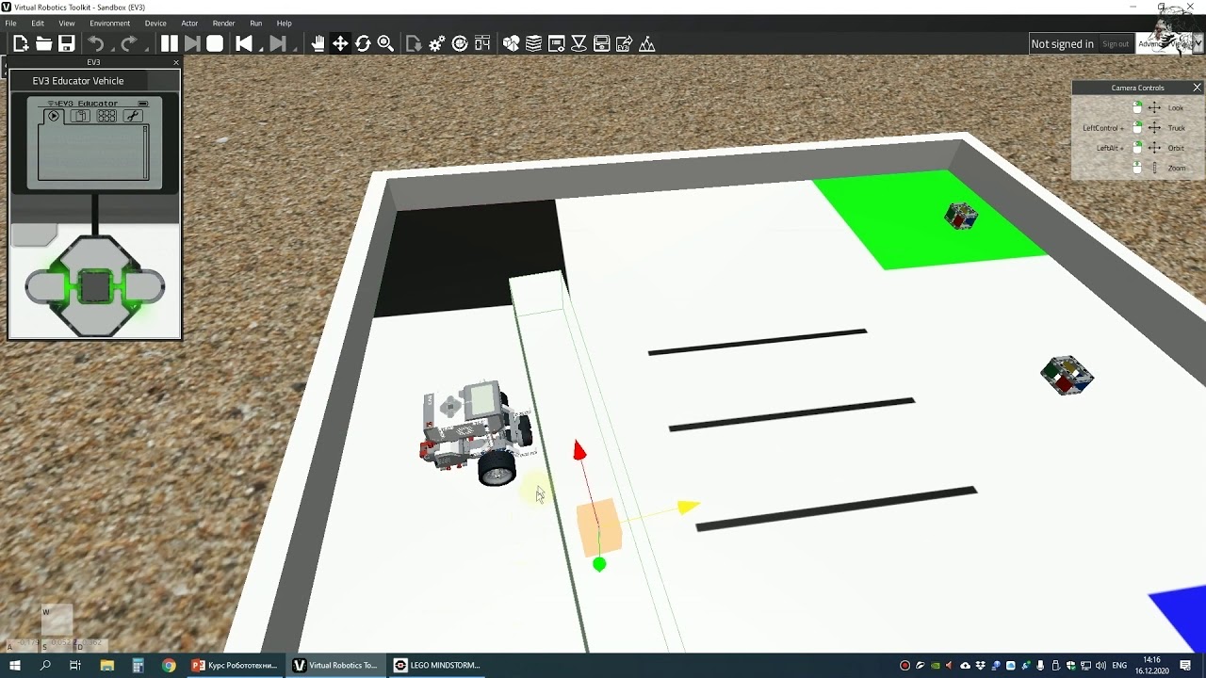The width and height of the screenshot is (1206, 678).
Task: Open project with folder icon
Action: point(43,43)
